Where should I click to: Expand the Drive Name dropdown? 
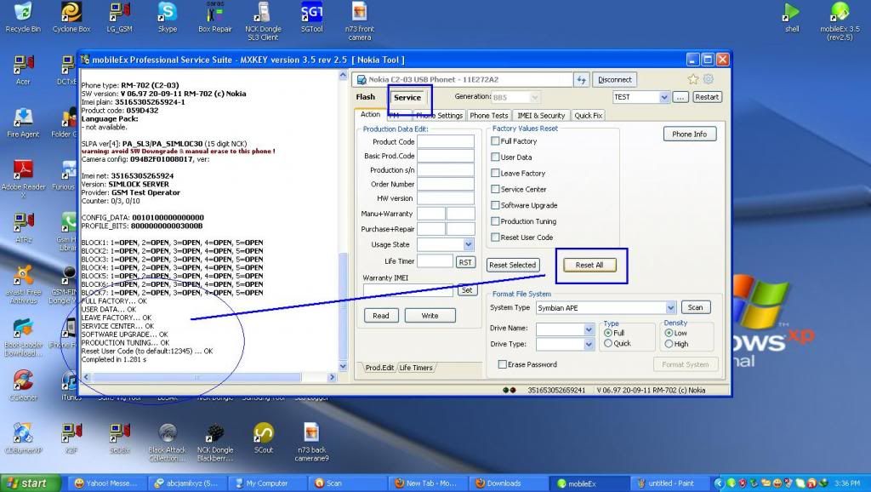(x=589, y=329)
